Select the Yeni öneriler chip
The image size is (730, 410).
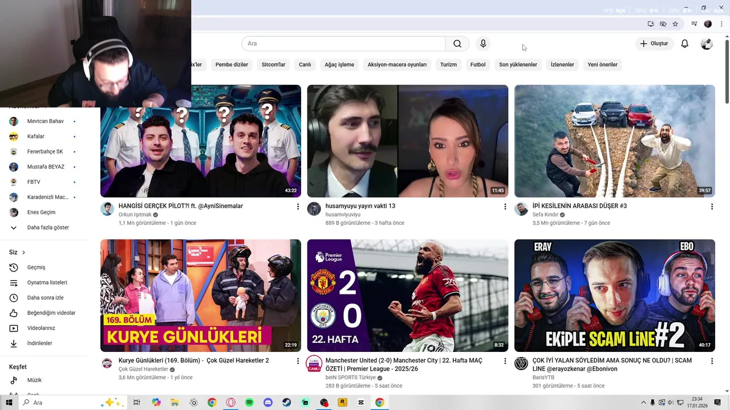pyautogui.click(x=602, y=64)
